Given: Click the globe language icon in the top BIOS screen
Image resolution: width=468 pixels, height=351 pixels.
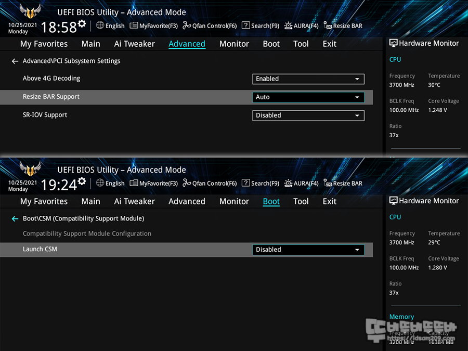Looking at the screenshot, I should coord(100,25).
